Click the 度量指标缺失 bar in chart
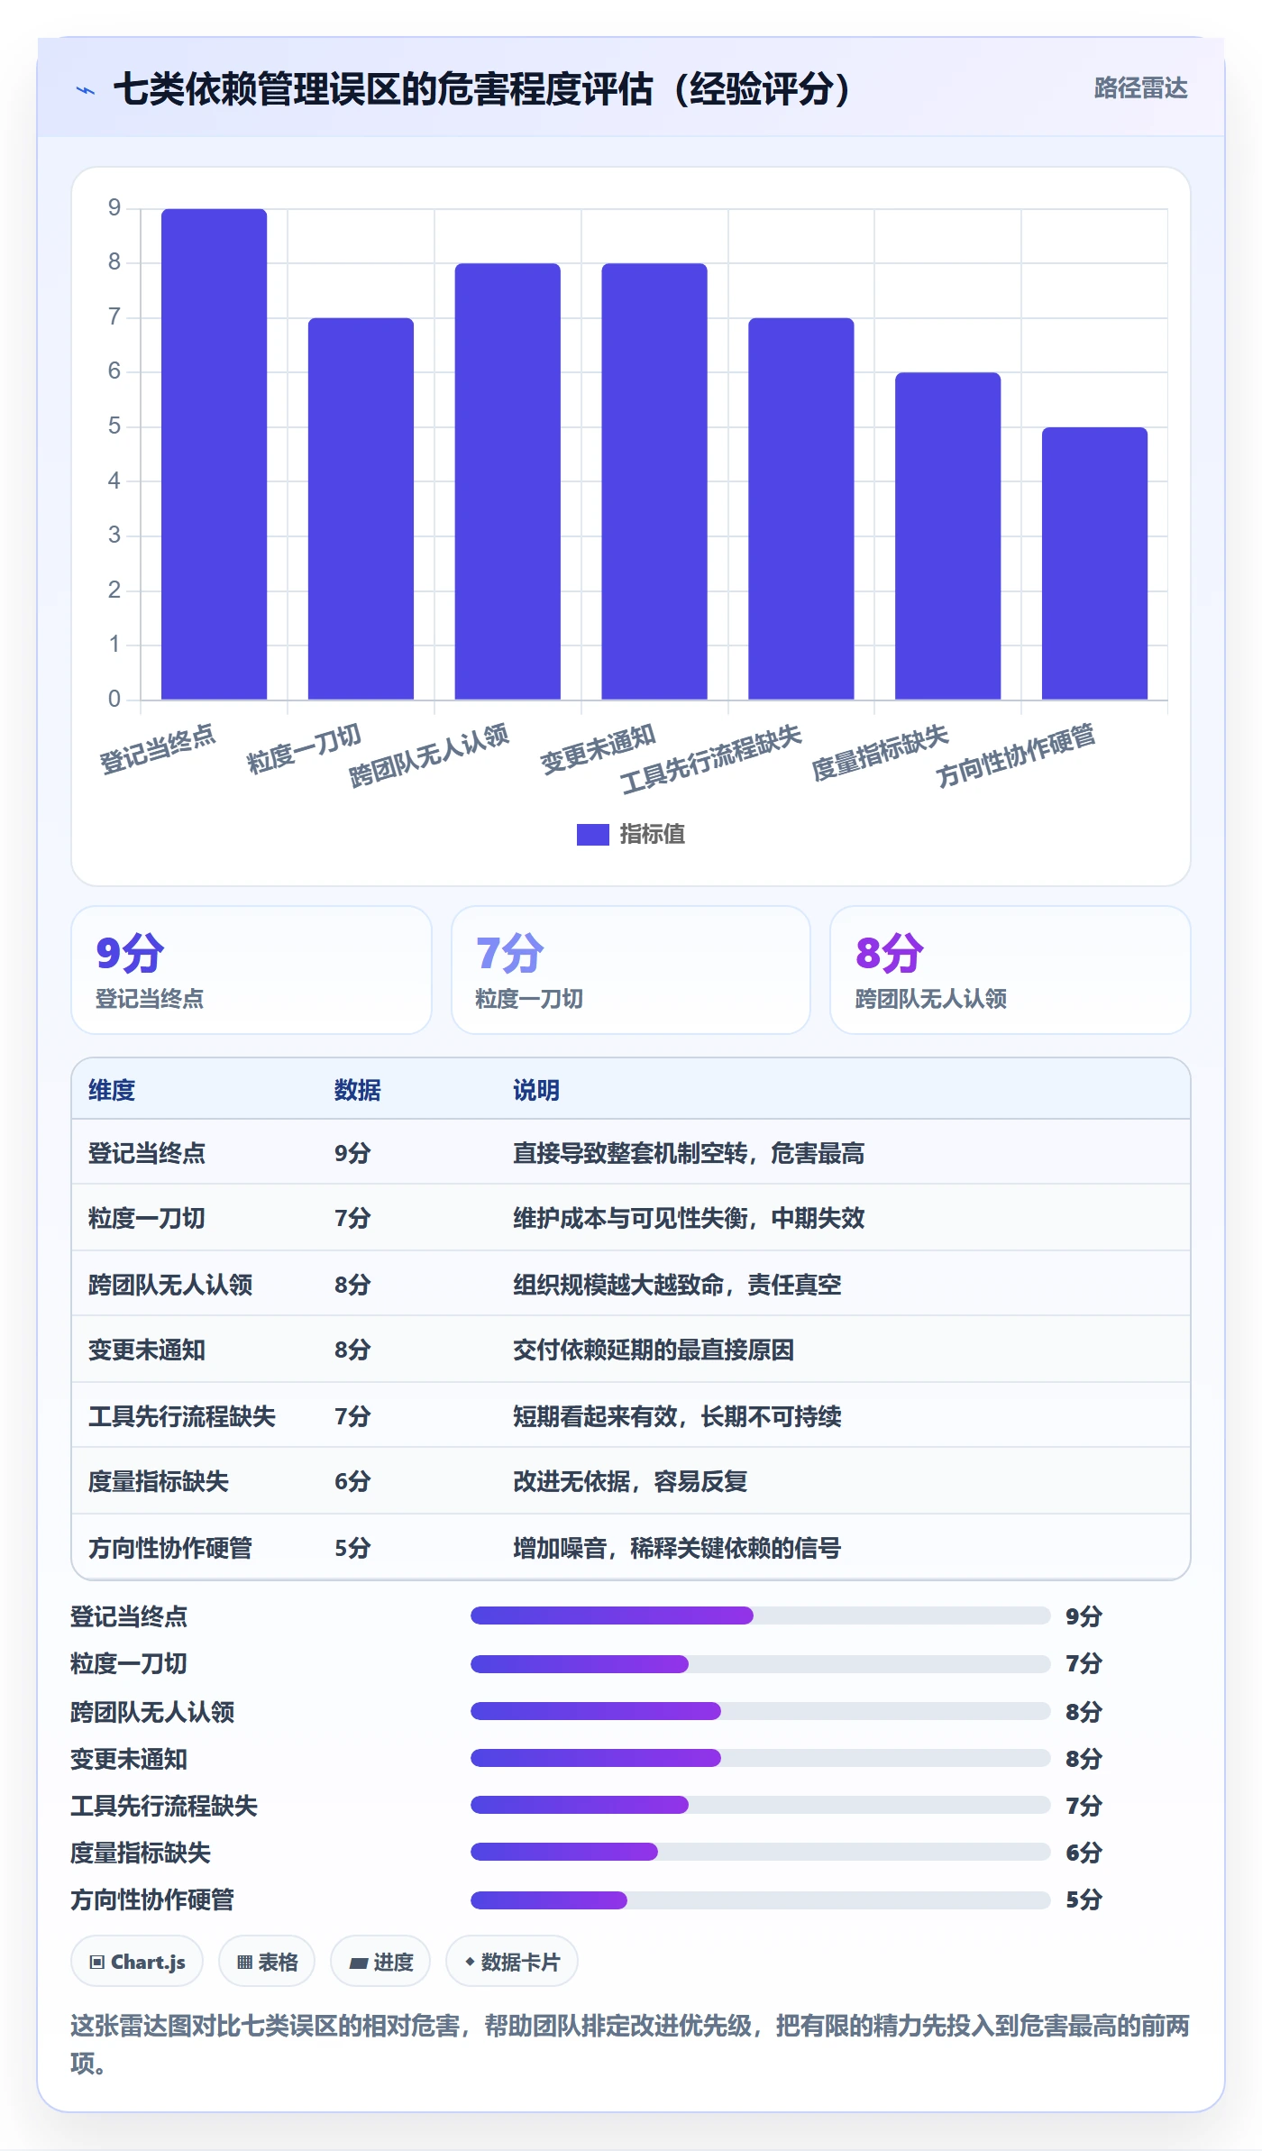Screen dimensions: 1262x2151 948,536
